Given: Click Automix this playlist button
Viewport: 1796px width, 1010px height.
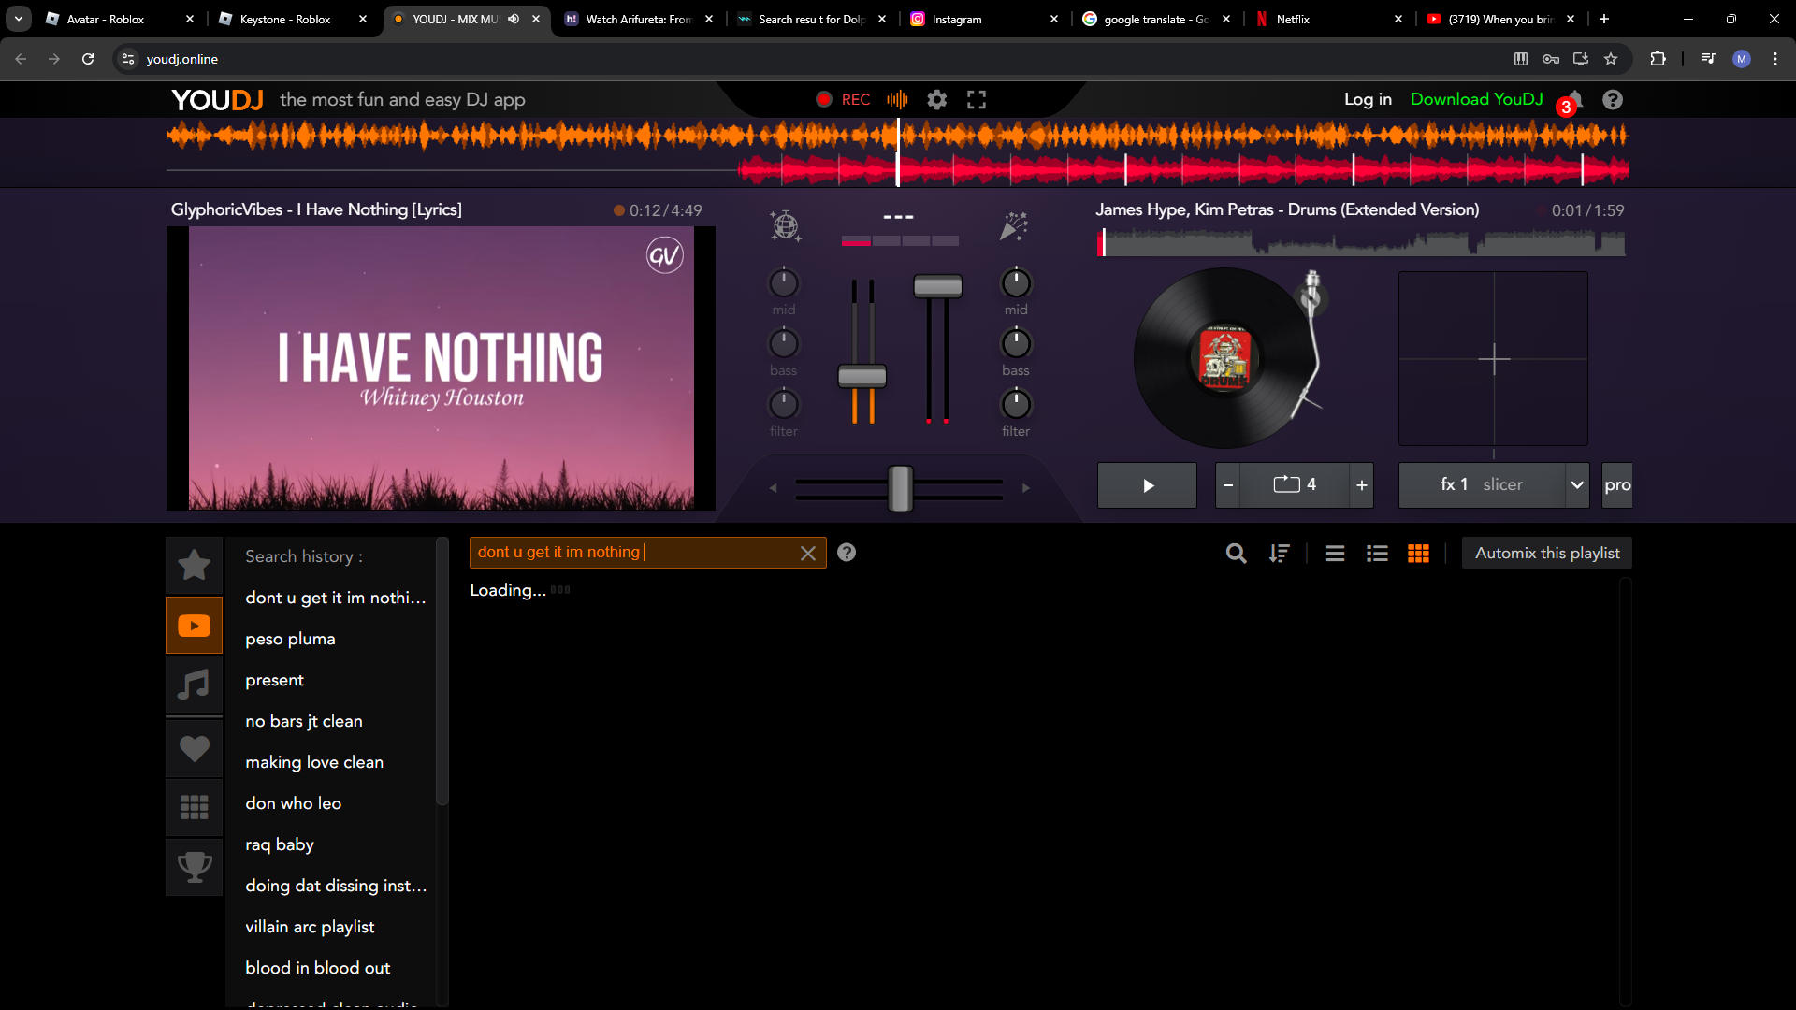Looking at the screenshot, I should click(1547, 553).
